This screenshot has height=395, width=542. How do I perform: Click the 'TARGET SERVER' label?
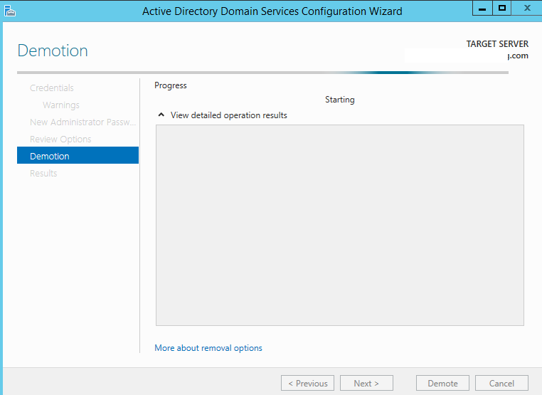click(497, 44)
